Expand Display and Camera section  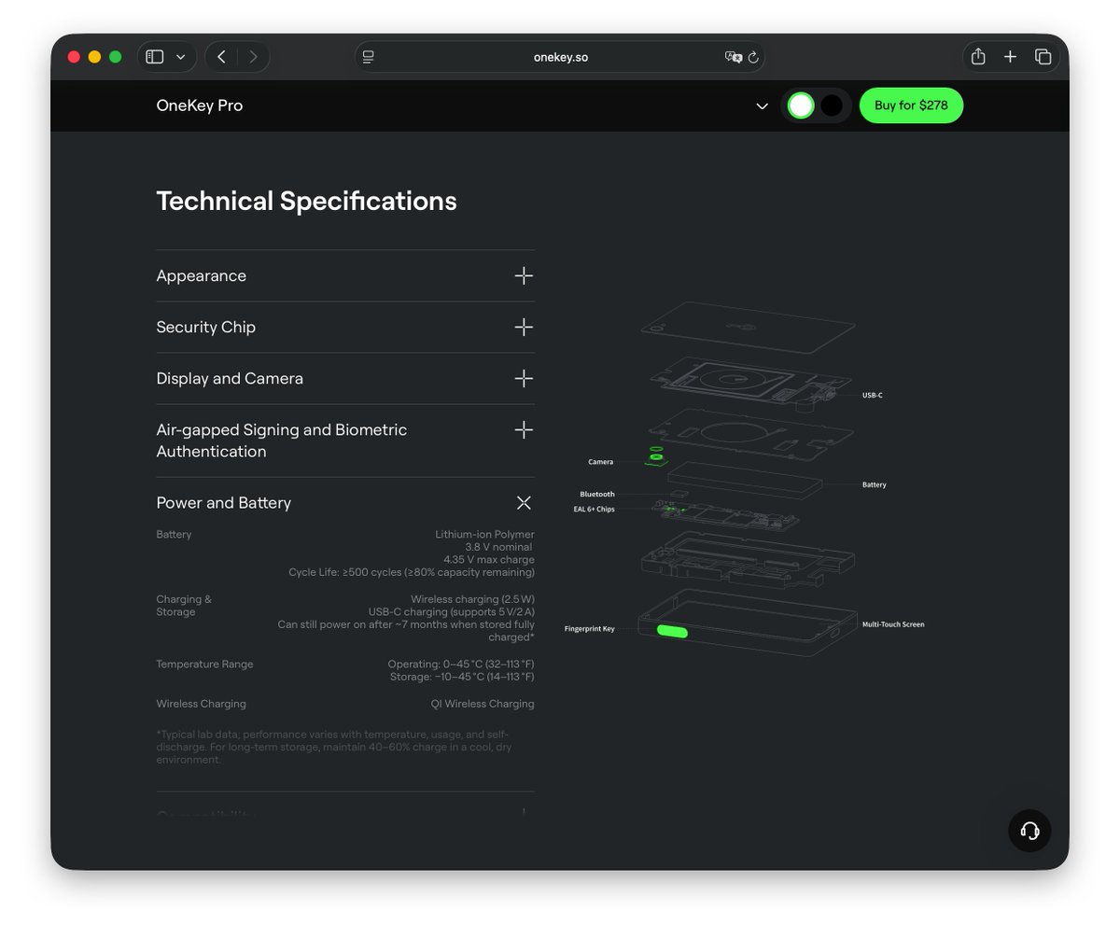(345, 378)
